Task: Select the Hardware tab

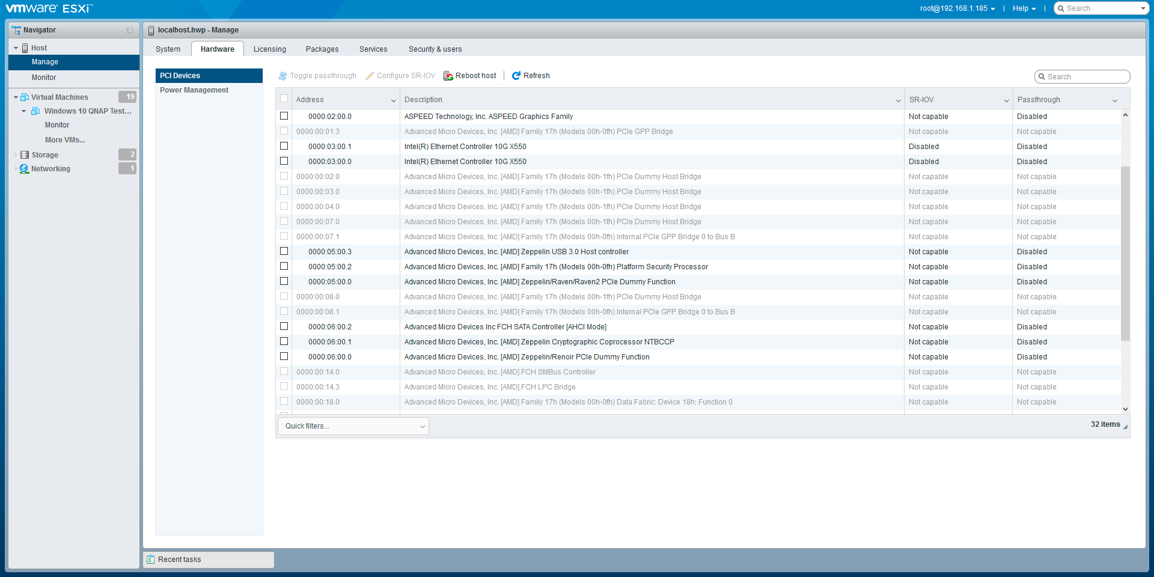Action: tap(218, 49)
